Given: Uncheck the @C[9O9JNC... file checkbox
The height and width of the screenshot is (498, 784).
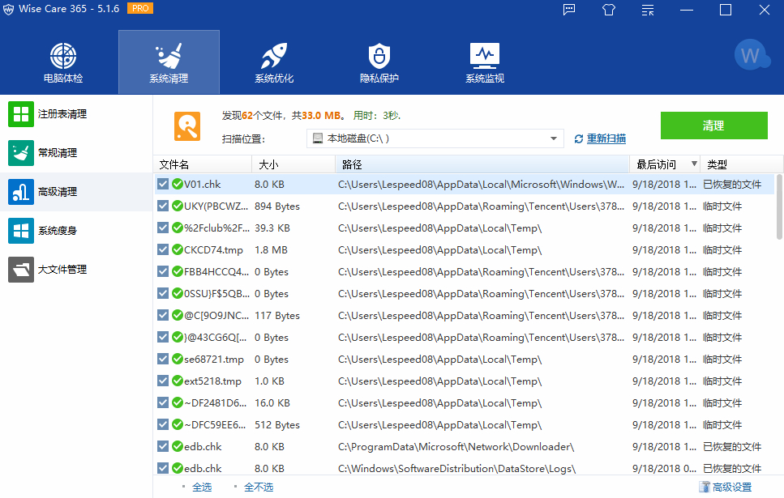Looking at the screenshot, I should [x=162, y=315].
